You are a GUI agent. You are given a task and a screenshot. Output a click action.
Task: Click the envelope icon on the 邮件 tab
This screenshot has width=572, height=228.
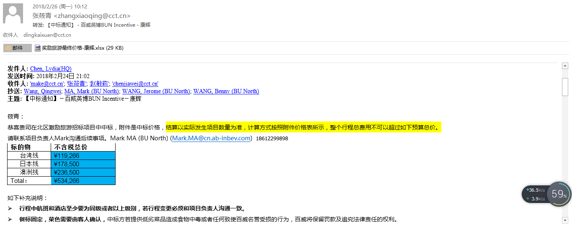(x=8, y=48)
